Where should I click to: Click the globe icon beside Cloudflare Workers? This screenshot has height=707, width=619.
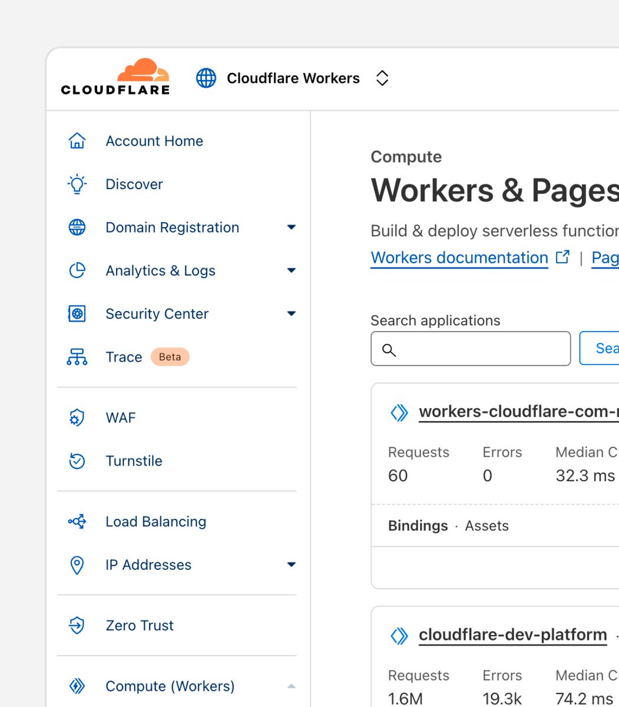click(x=206, y=78)
